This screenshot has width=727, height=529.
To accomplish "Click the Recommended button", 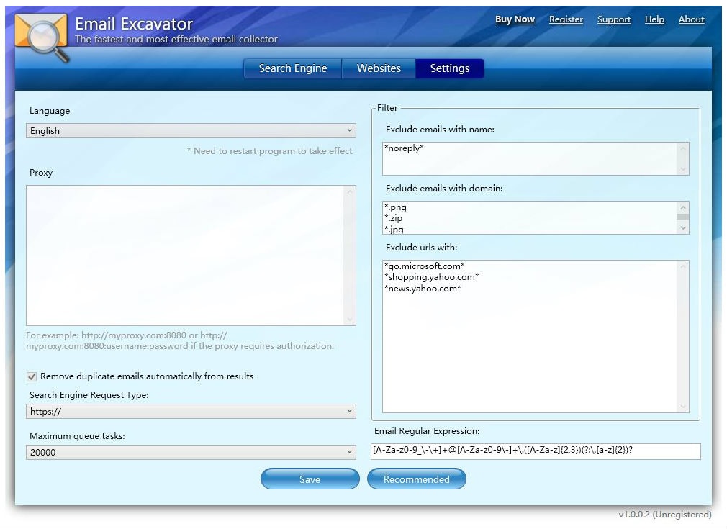I will [416, 479].
